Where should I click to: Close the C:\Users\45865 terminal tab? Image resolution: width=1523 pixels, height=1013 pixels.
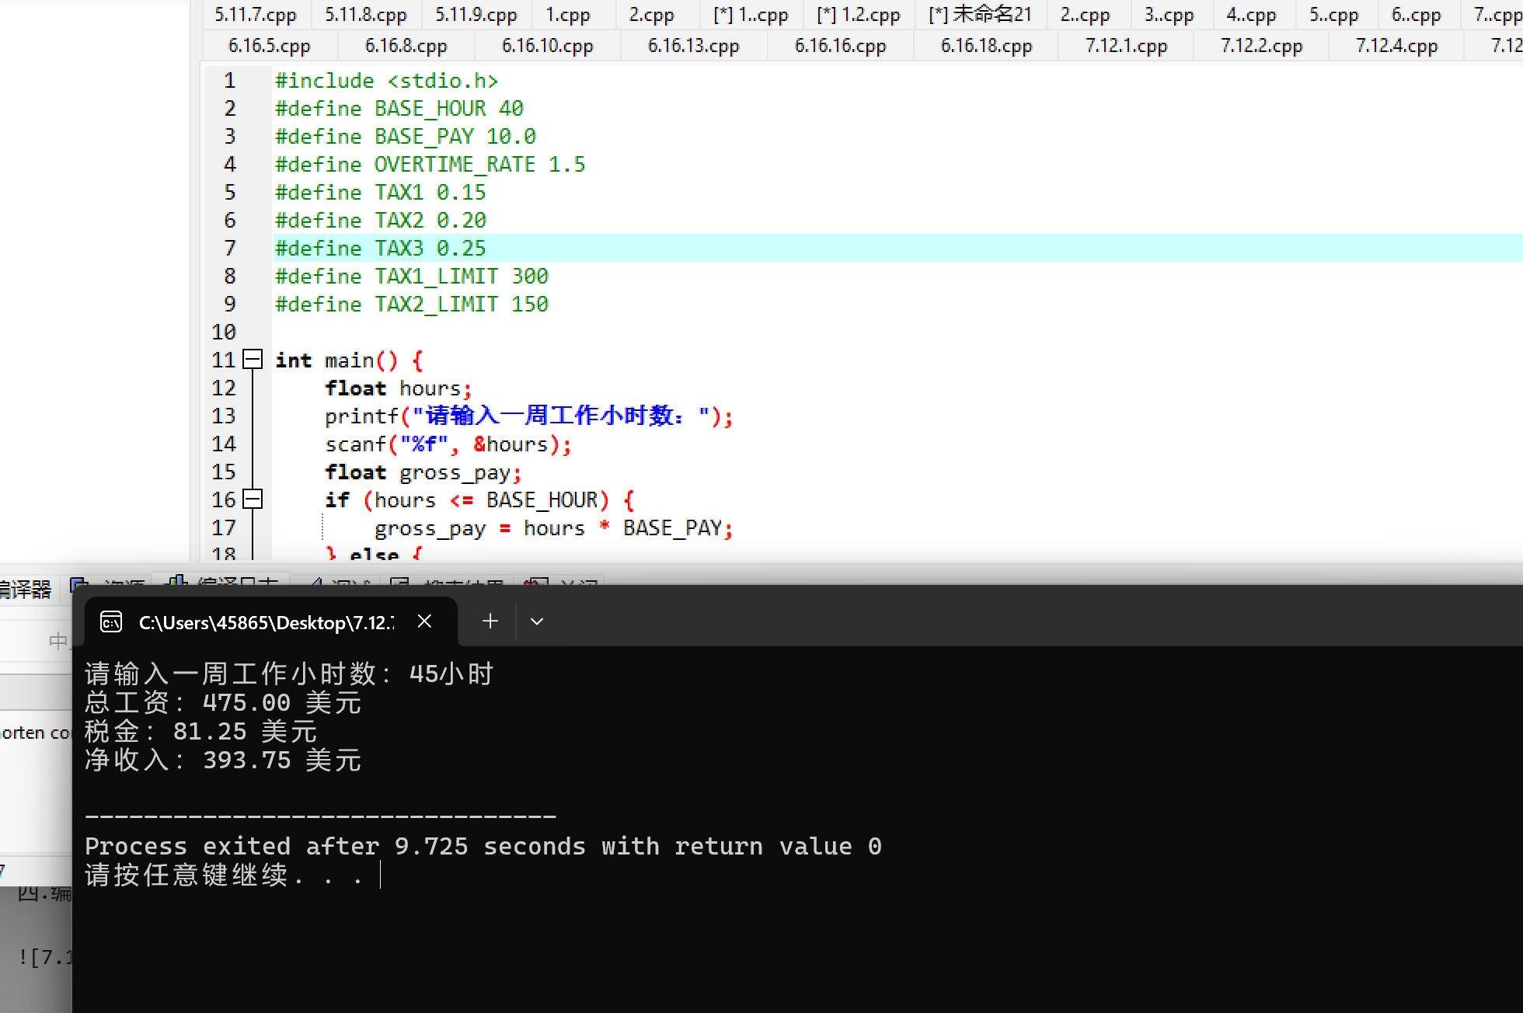click(424, 621)
